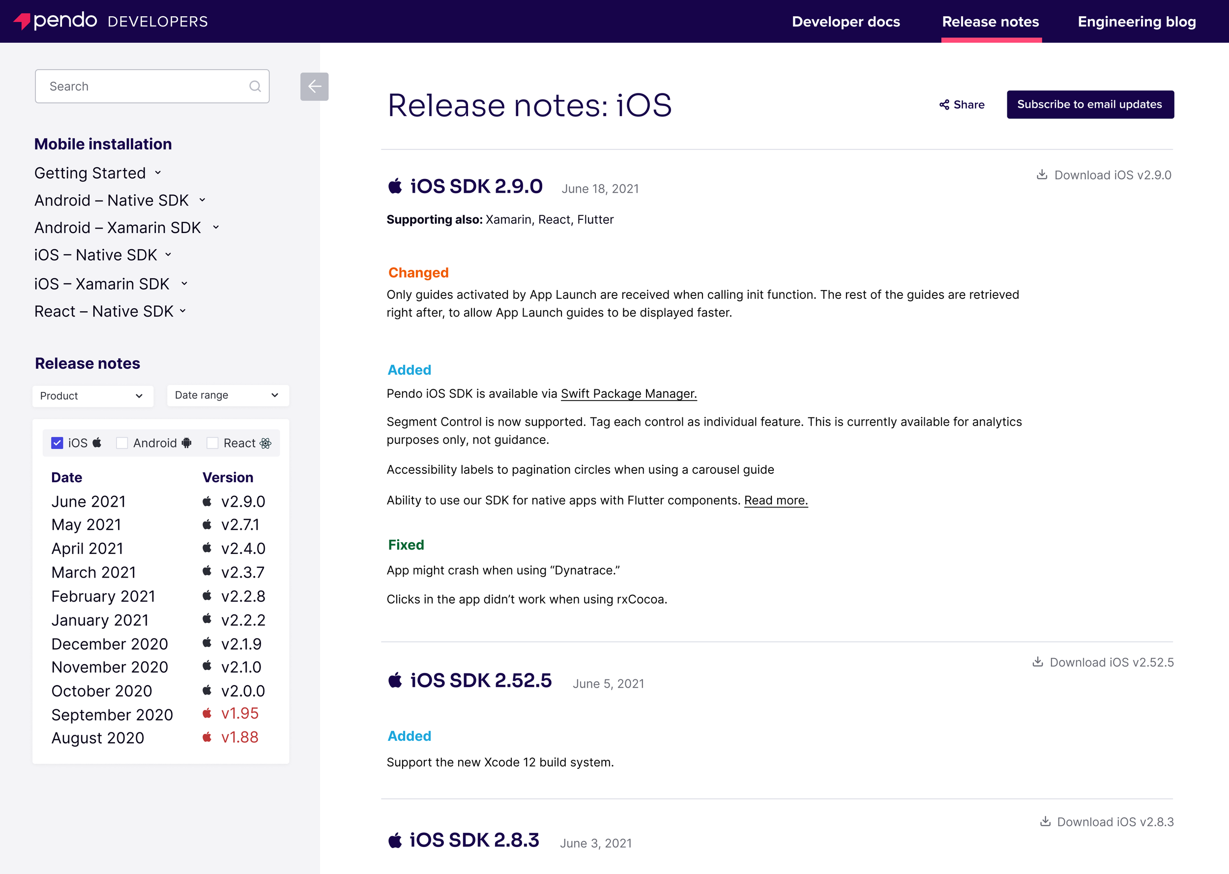Image resolution: width=1229 pixels, height=874 pixels.
Task: Open the Developer docs tab
Action: click(x=846, y=22)
